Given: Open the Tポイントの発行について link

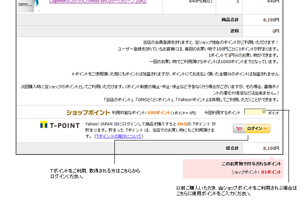Looking at the screenshot, I should [x=119, y=137].
